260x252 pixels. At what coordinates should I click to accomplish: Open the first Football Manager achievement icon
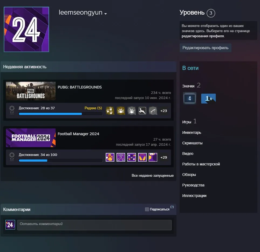tap(110, 157)
